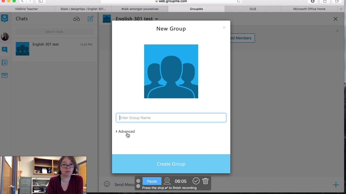Image resolution: width=346 pixels, height=194 pixels.
Task: Open the Contacts icon in left sidebar
Action: click(5, 63)
